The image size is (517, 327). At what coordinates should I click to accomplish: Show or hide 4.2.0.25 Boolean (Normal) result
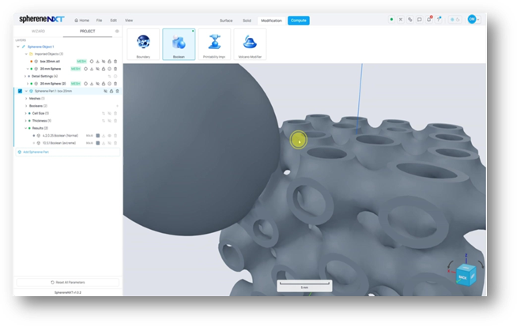click(x=109, y=136)
